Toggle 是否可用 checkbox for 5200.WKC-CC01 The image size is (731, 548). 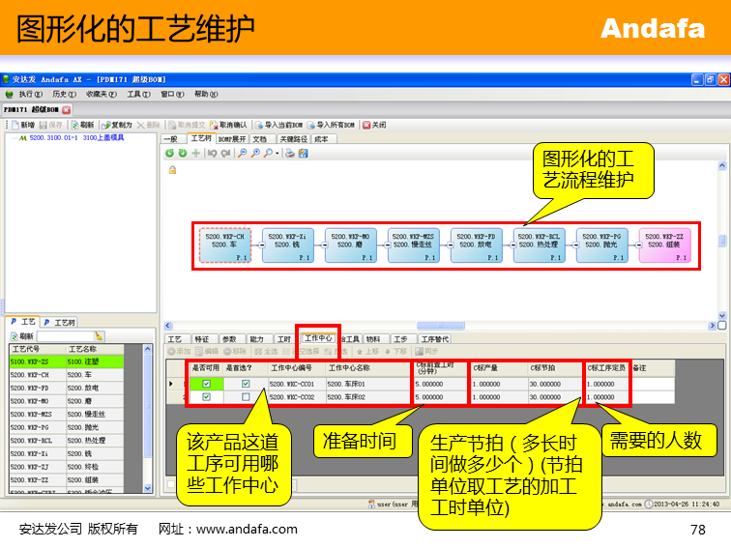(206, 384)
